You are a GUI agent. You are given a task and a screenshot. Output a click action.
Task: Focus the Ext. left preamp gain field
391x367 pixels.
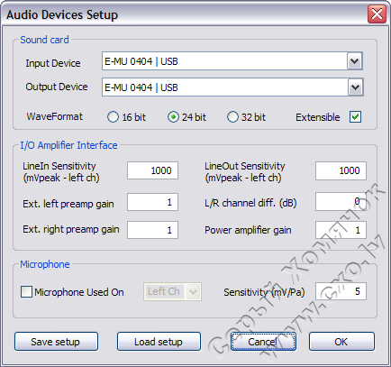tap(152, 202)
